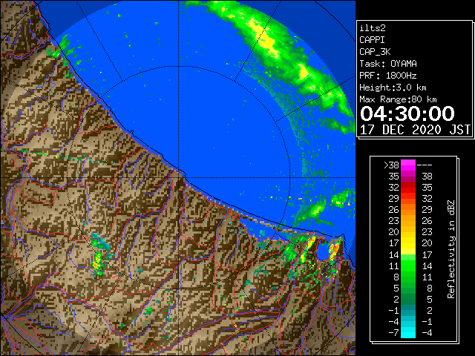Screen dimensions: 475x356
Task: Click the "-7" legend label
Action: tap(393, 333)
